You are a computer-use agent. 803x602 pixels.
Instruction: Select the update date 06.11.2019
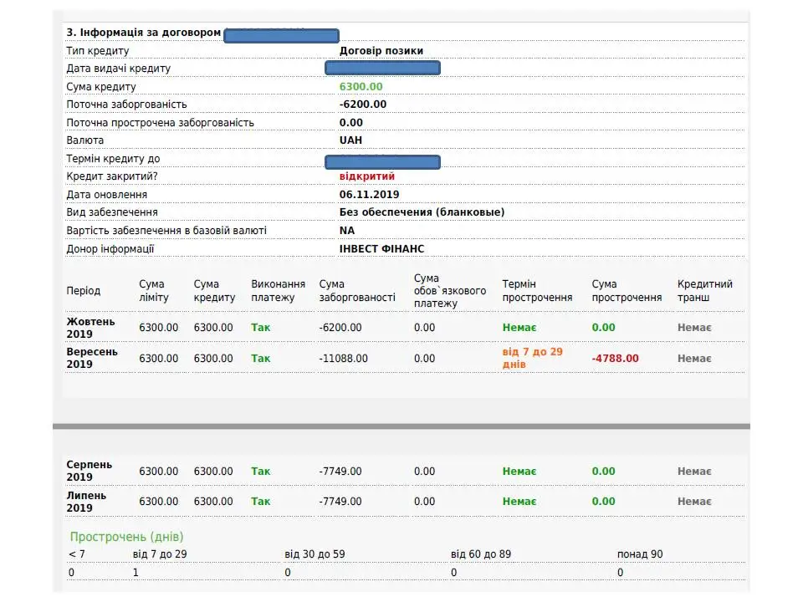[x=369, y=195]
